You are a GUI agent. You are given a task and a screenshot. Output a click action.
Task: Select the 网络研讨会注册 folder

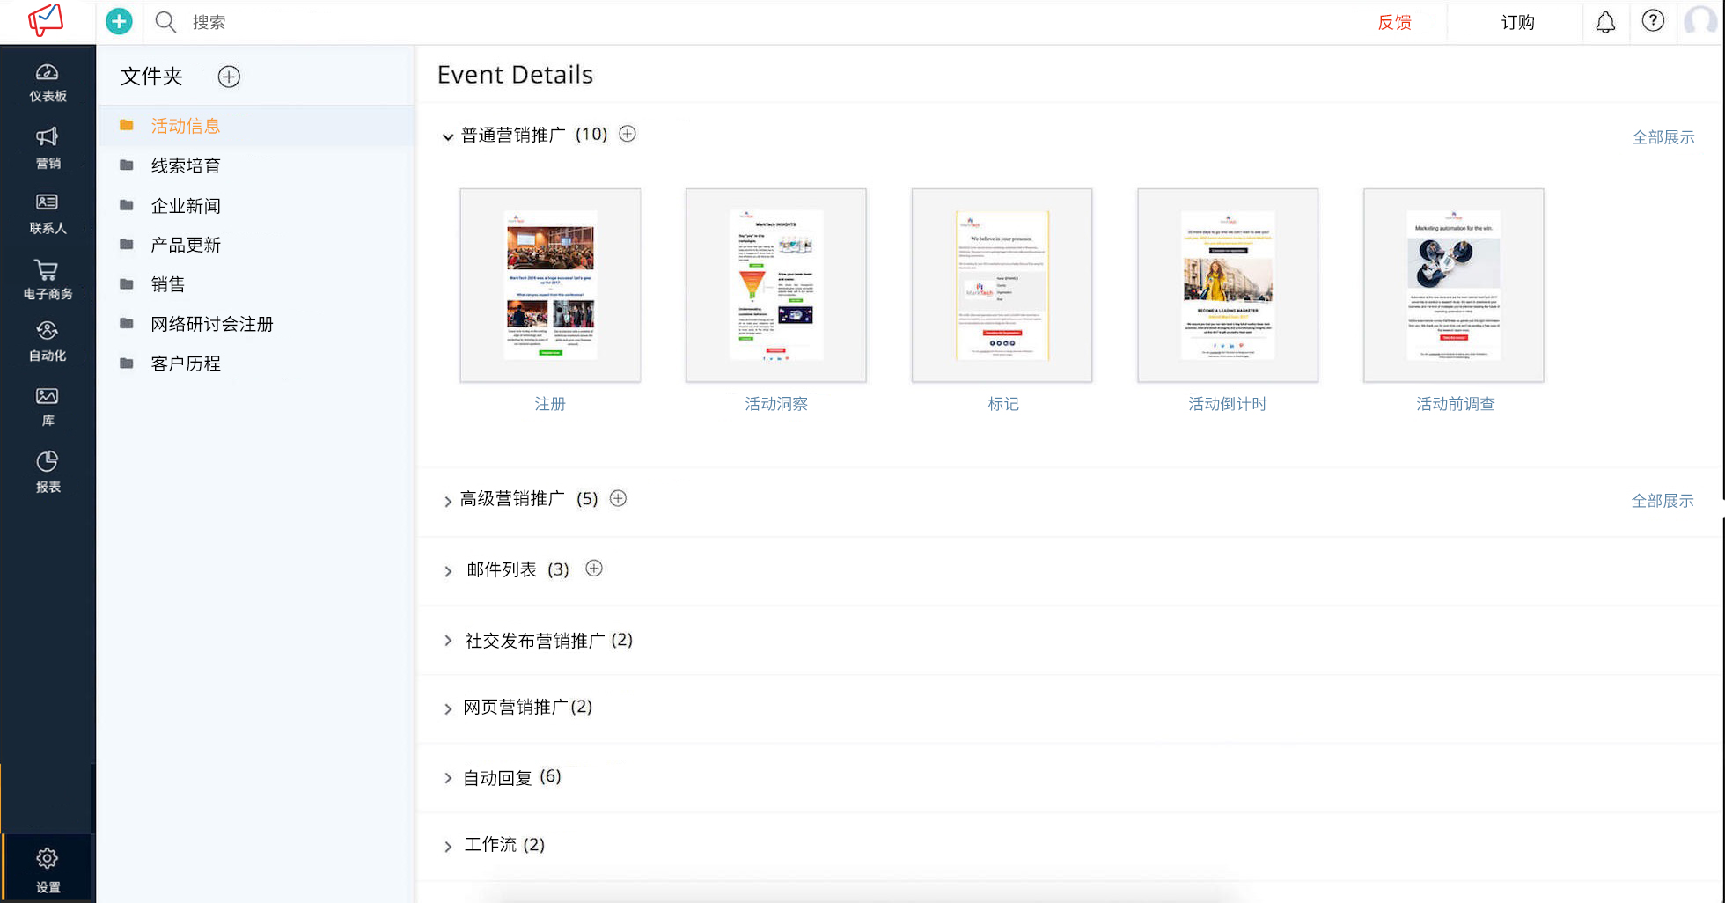coord(211,324)
